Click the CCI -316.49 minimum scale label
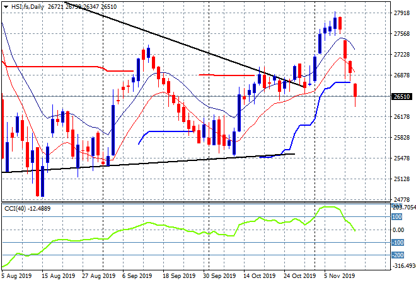The width and height of the screenshot is (416, 283). 404,265
